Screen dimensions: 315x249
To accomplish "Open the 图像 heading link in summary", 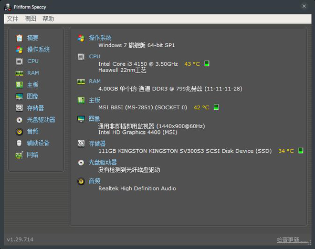I will click(94, 119).
